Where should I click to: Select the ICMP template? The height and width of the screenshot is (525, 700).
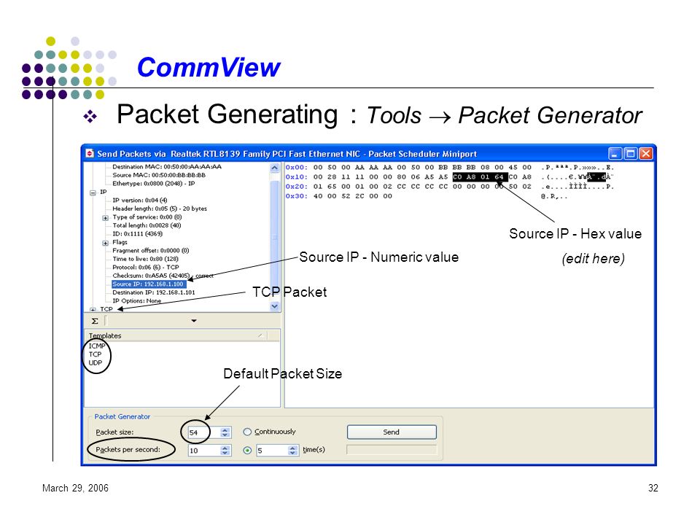tap(97, 346)
